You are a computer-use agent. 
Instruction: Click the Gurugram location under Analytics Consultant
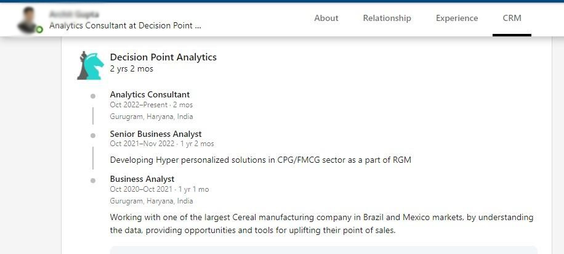[151, 117]
